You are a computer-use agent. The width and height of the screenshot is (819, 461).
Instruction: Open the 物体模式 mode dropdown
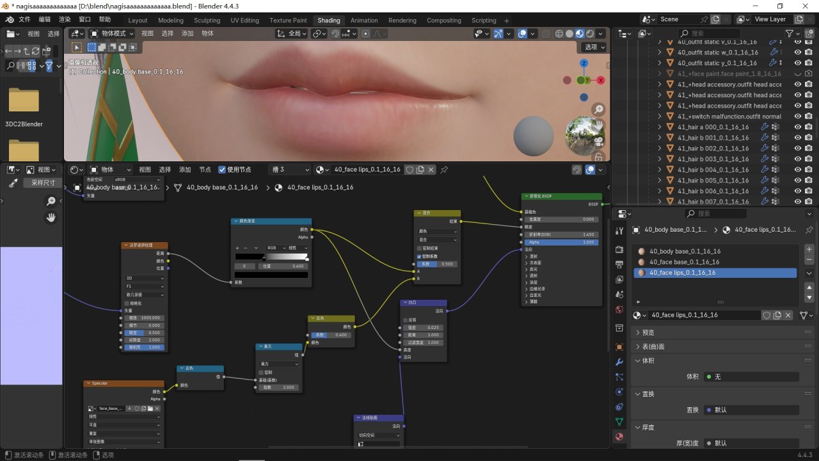(113, 33)
